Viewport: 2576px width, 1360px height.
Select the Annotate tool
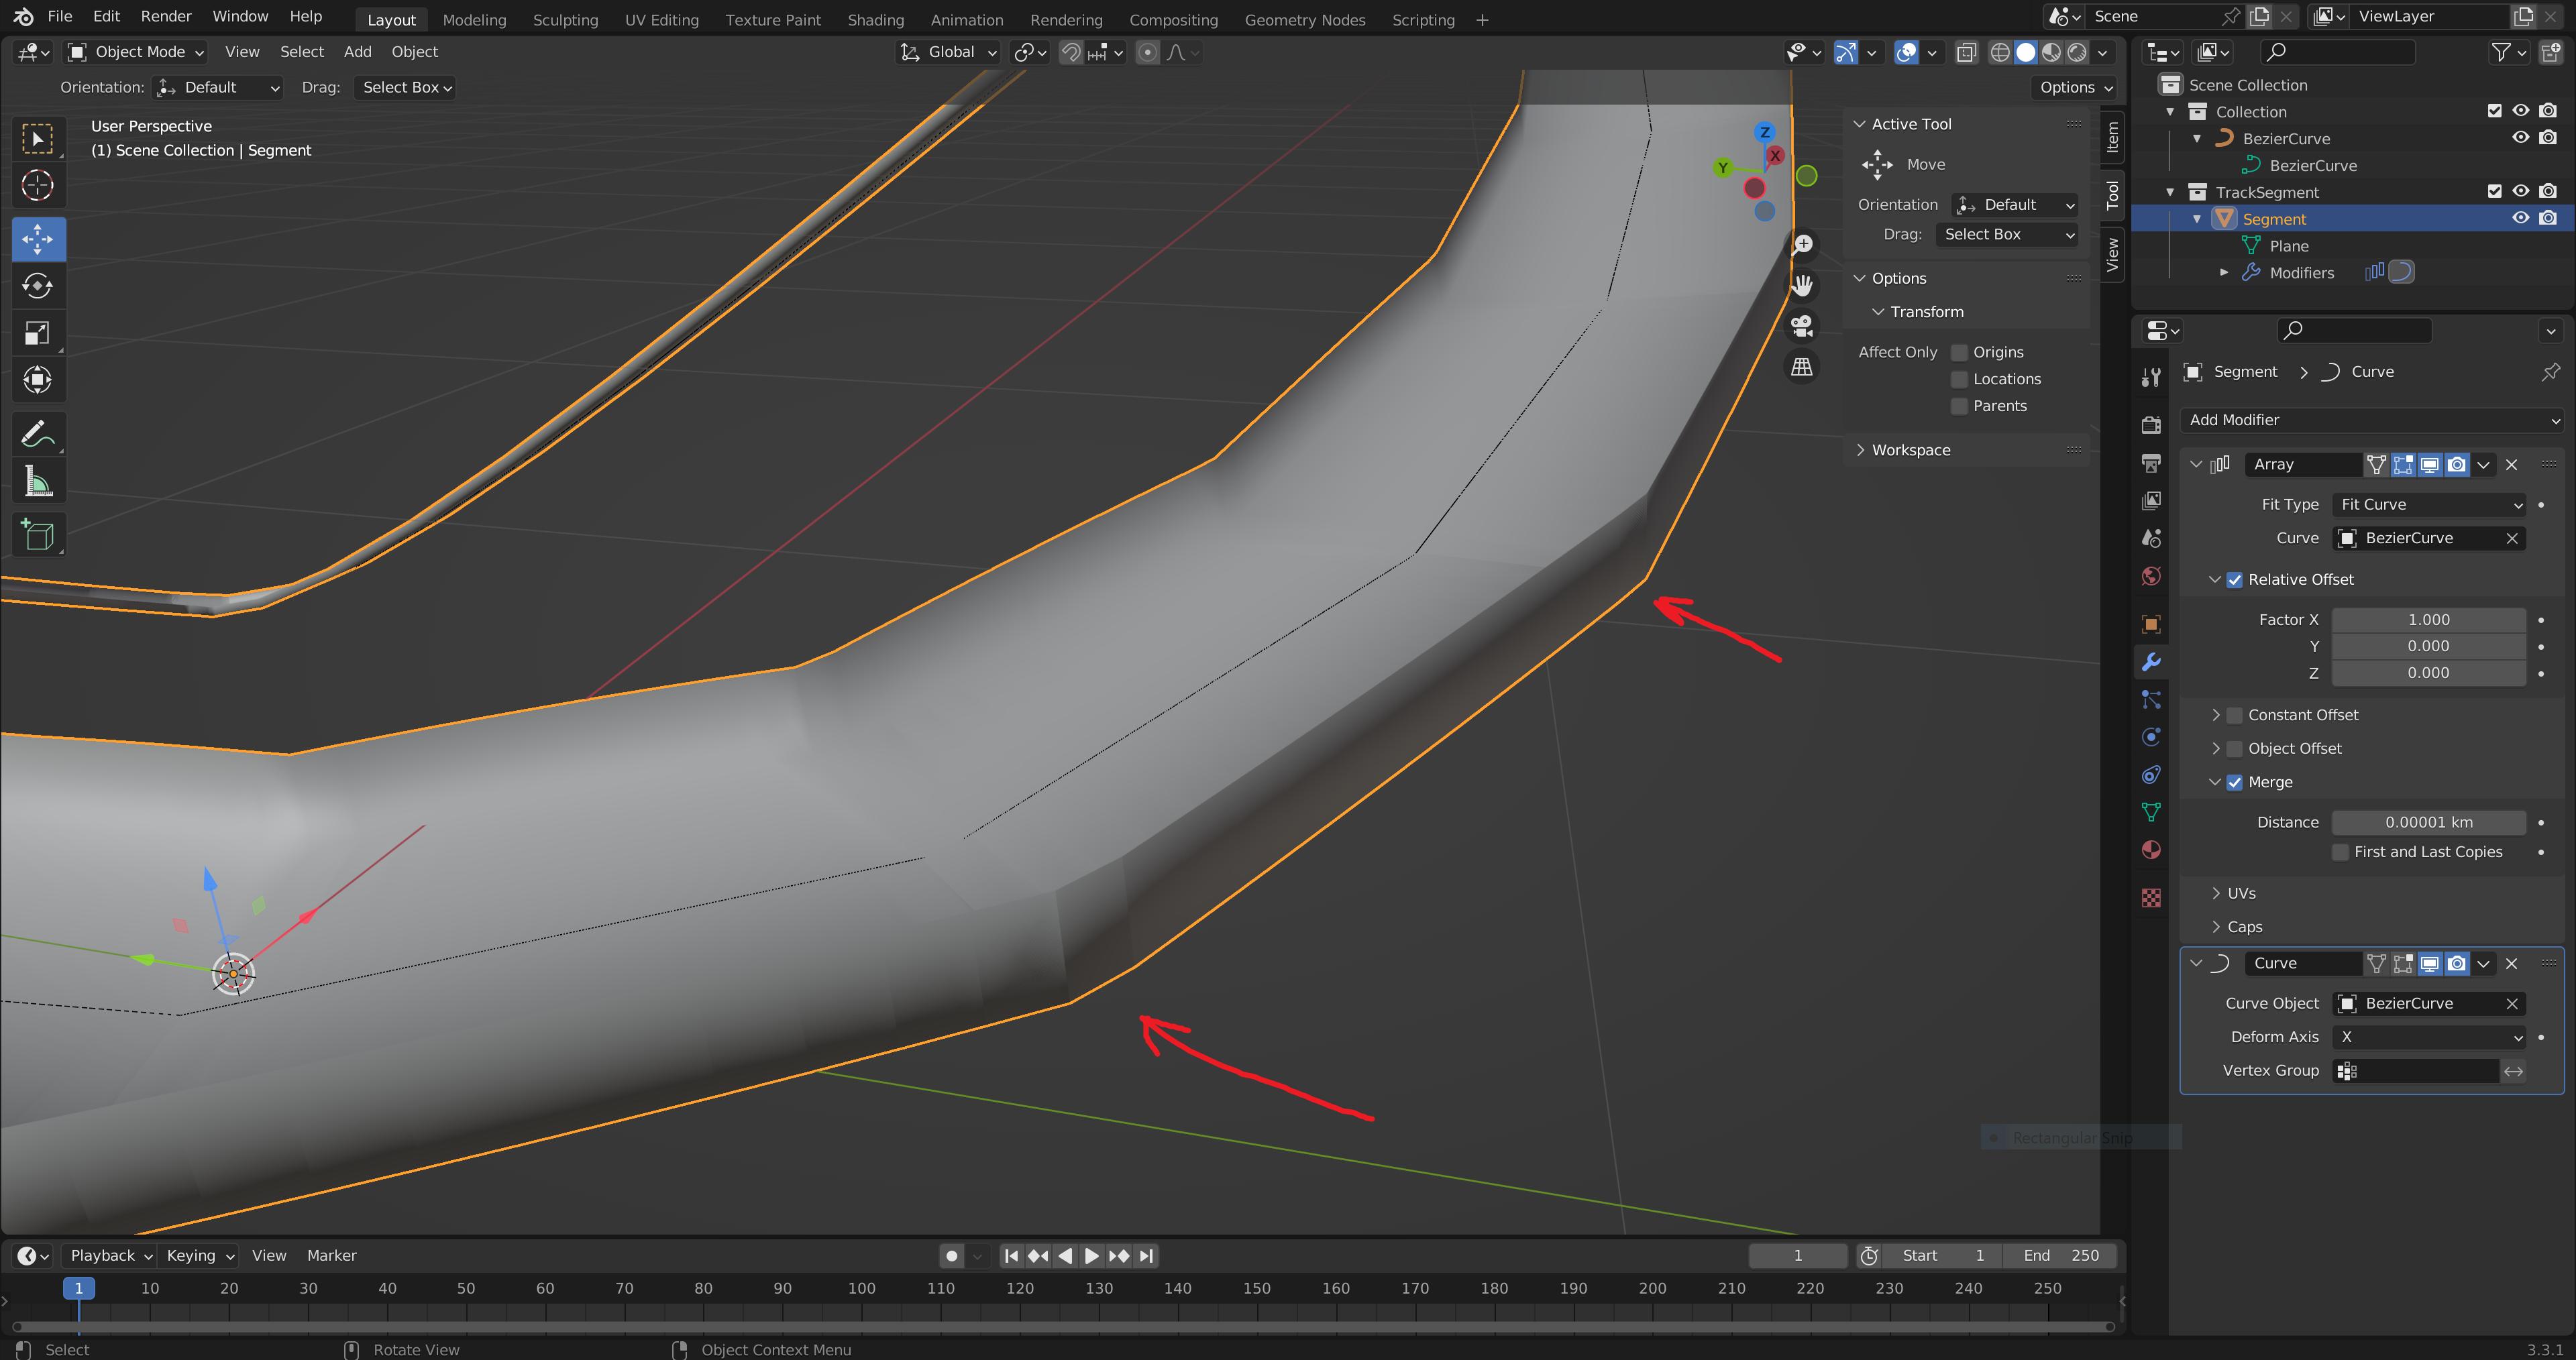38,434
